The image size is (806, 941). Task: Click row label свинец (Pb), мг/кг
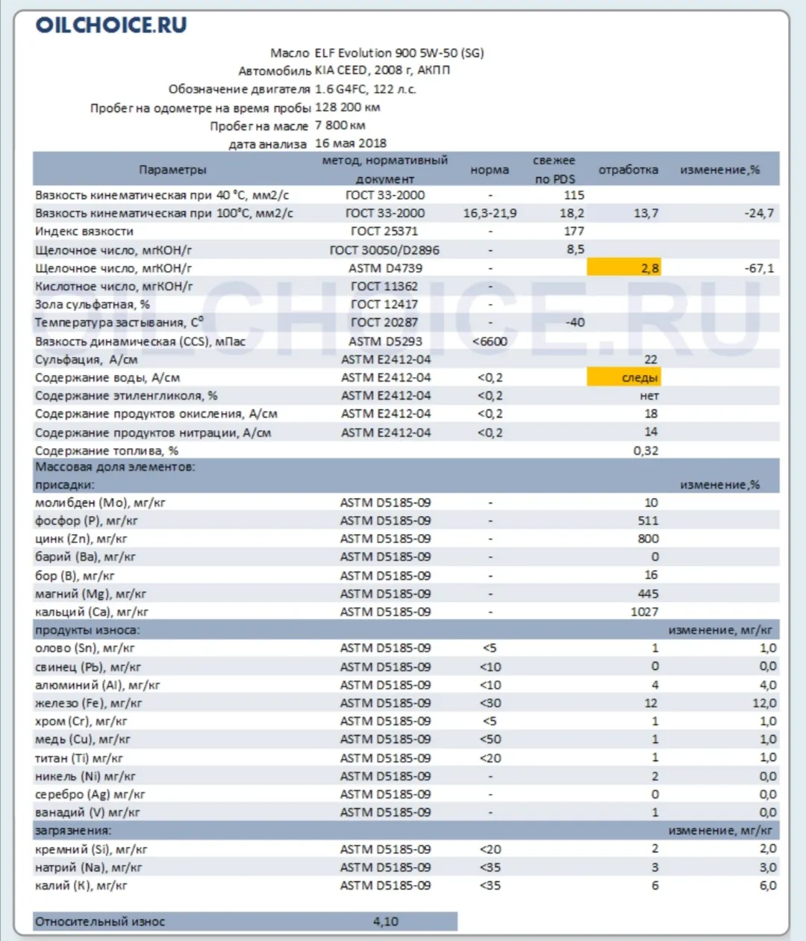pyautogui.click(x=88, y=666)
